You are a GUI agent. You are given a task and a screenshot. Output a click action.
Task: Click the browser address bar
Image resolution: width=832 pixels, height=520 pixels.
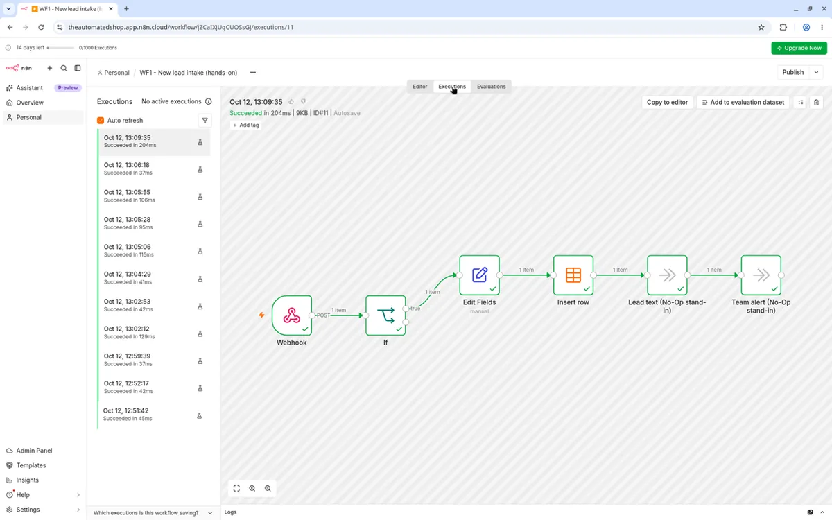tap(402, 27)
